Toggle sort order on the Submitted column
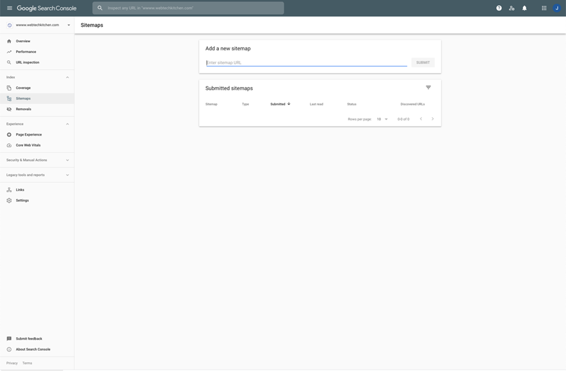This screenshot has height=371, width=566. tap(288, 102)
